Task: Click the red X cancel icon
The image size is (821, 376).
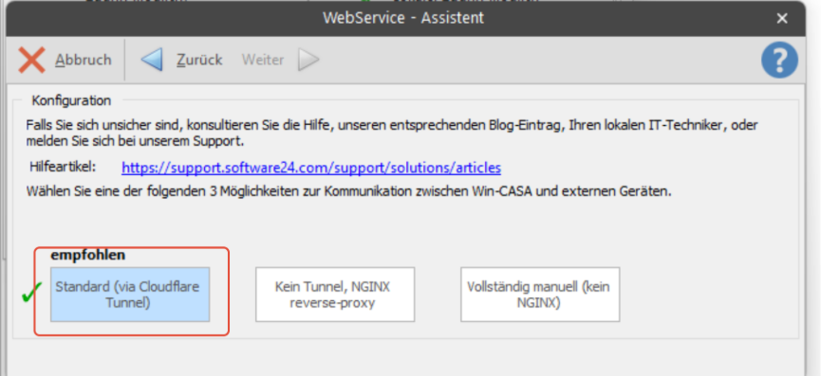Action: [x=32, y=60]
